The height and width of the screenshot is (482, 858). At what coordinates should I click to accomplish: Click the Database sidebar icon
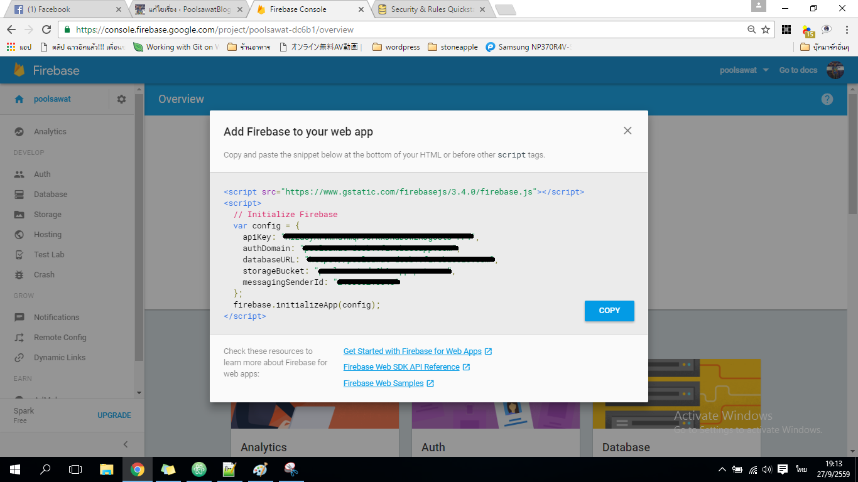point(19,195)
